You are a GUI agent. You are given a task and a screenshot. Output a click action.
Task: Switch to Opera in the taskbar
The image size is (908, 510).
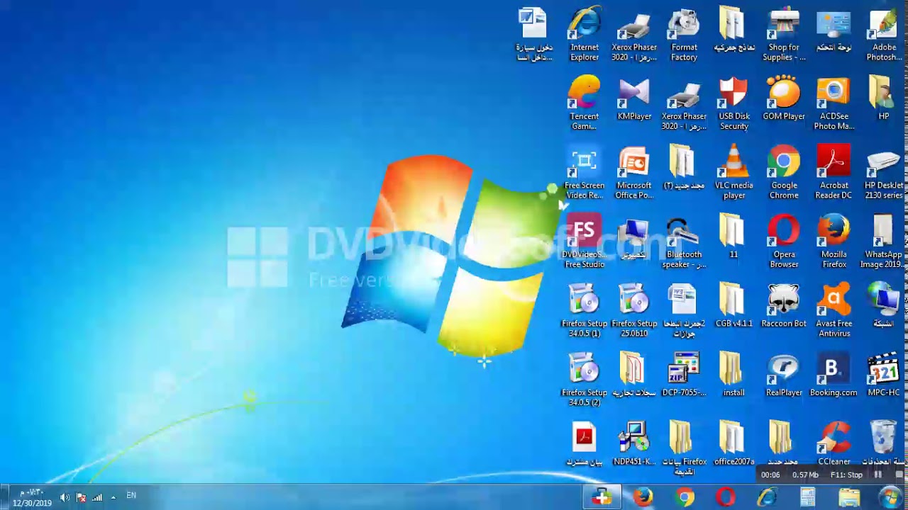725,497
